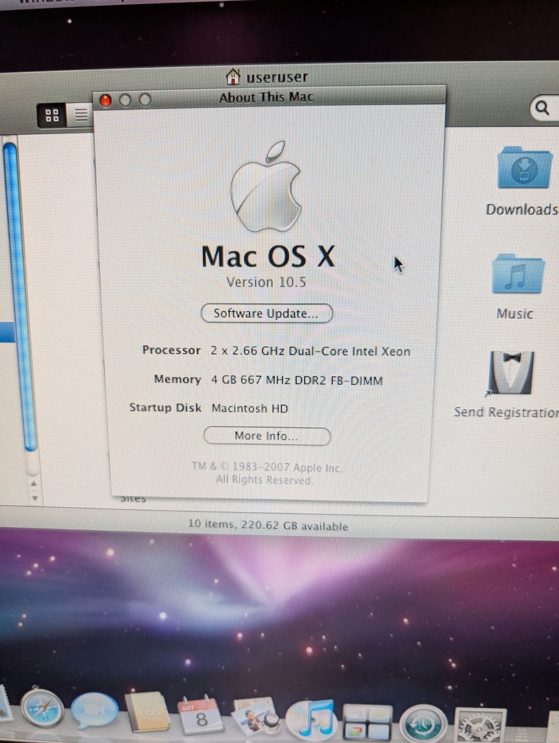The height and width of the screenshot is (743, 559).
Task: Click the Apple copyright notice text
Action: (x=266, y=474)
